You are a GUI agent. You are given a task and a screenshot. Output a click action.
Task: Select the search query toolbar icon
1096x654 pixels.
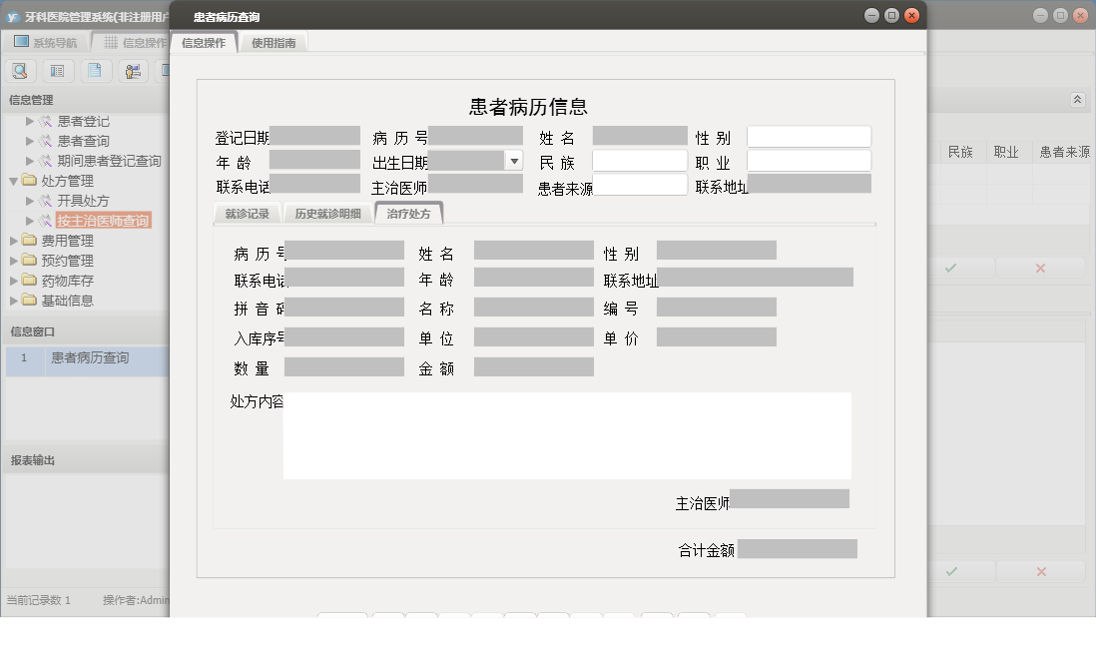[20, 70]
